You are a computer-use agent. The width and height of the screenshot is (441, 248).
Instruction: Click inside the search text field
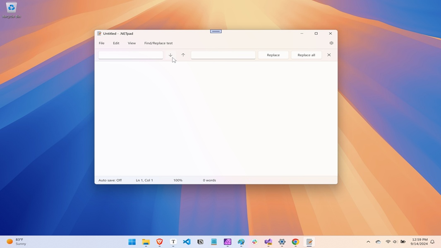click(130, 55)
